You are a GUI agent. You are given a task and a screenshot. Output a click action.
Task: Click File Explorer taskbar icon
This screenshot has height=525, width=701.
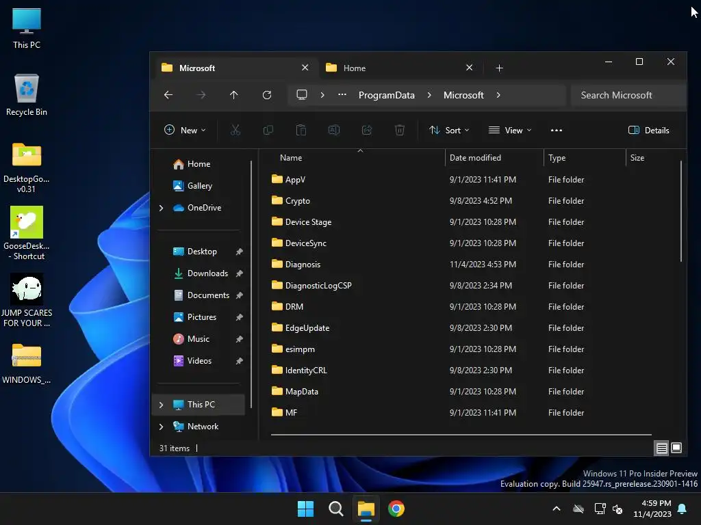tap(366, 509)
